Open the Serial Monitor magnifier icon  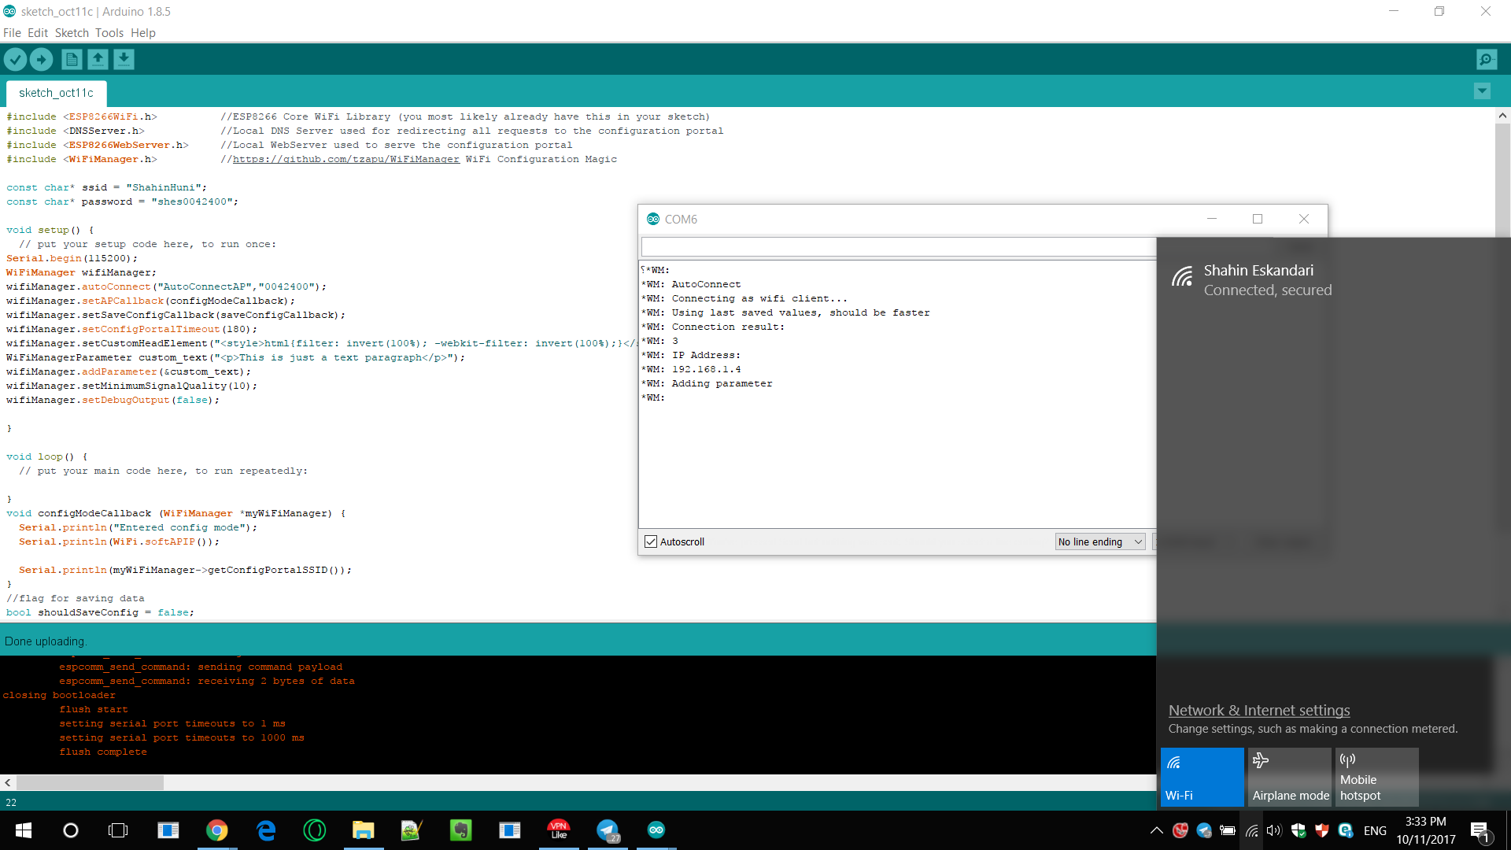tap(1486, 59)
